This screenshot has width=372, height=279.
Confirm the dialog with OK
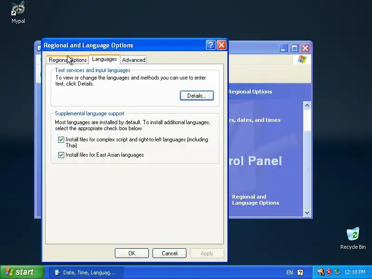tap(132, 253)
